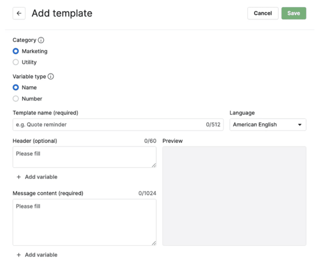Image resolution: width=330 pixels, height=269 pixels.
Task: Grab the Message content resize handle
Action: [154, 243]
